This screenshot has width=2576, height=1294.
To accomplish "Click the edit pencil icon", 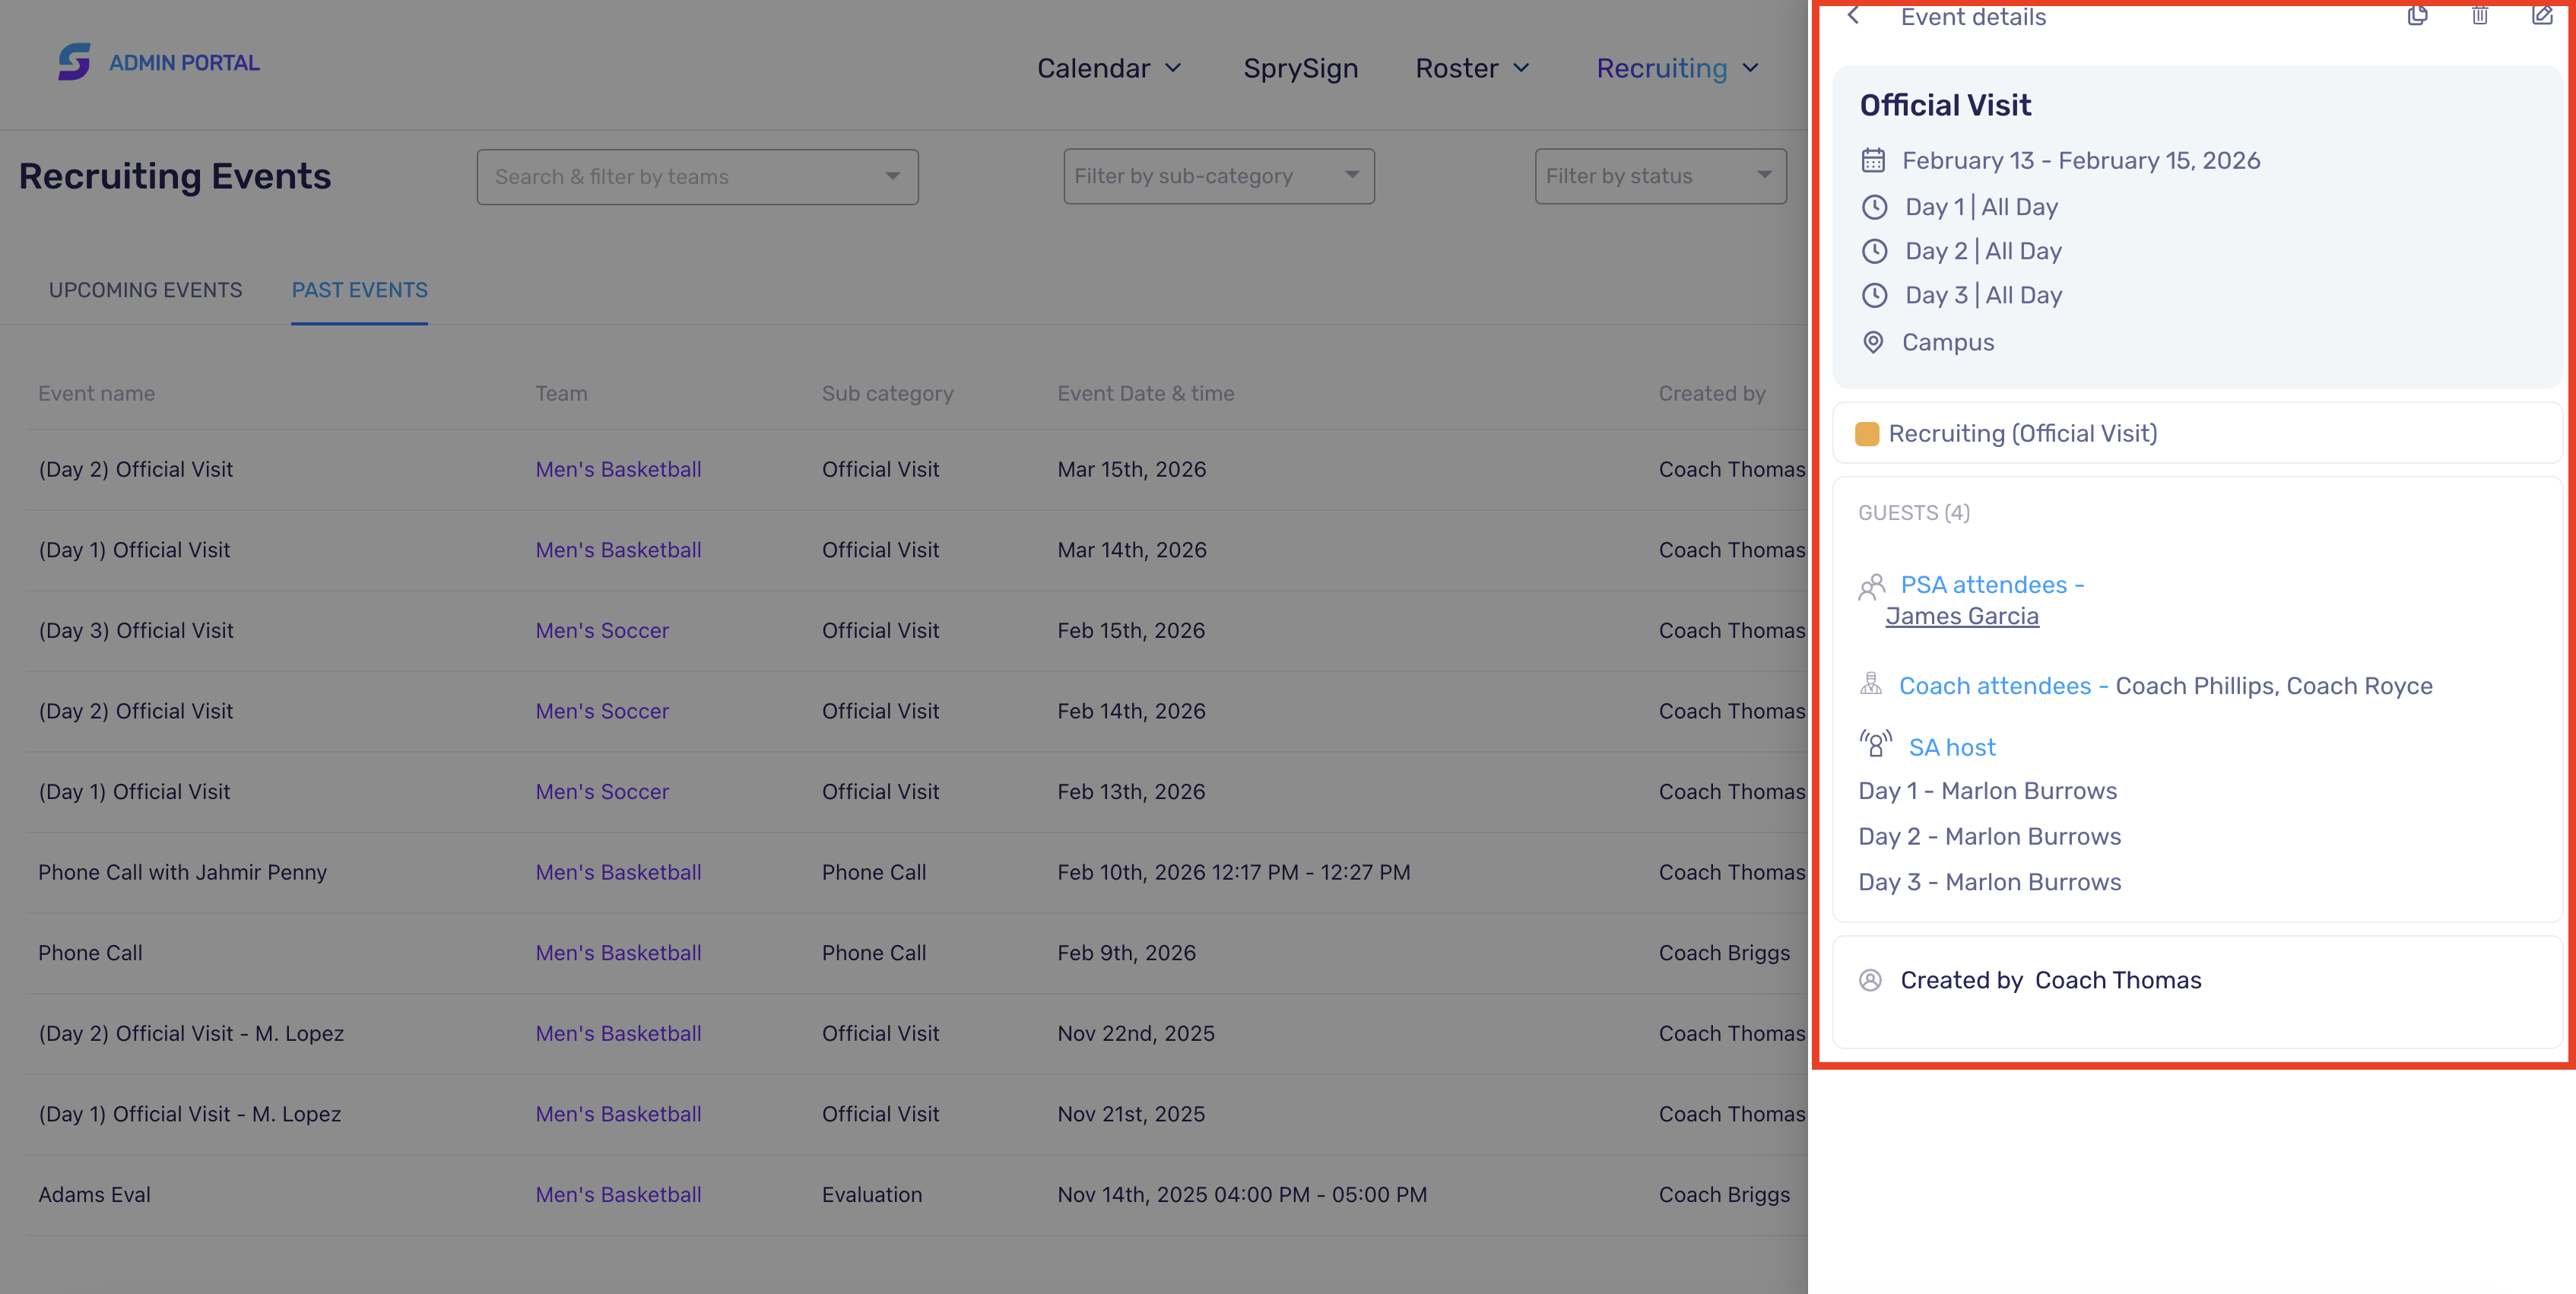I will point(2542,15).
